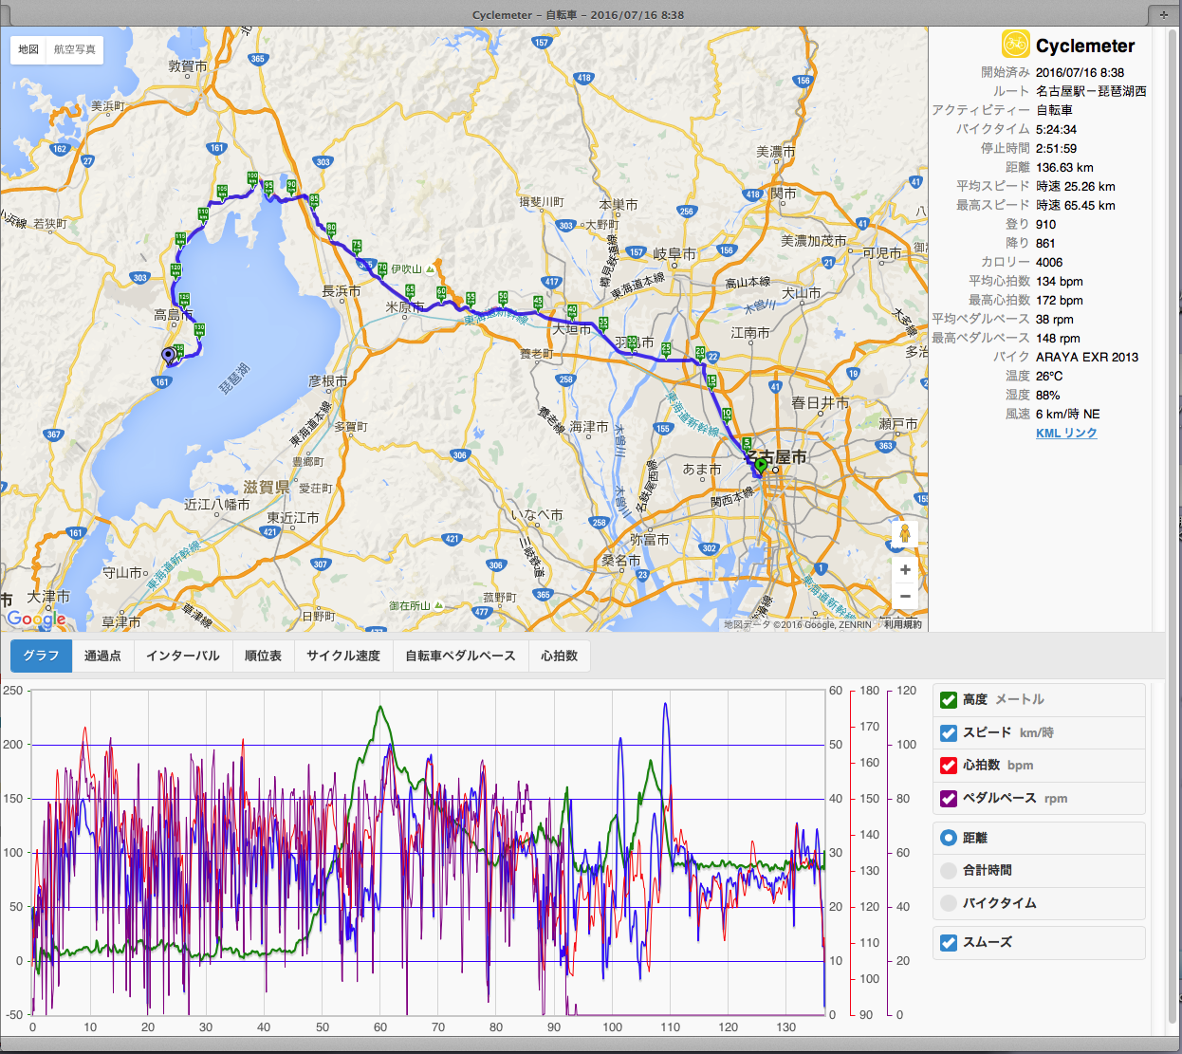Select the 100 km route marker
Screen dimensions: 1182x1054
point(252,179)
